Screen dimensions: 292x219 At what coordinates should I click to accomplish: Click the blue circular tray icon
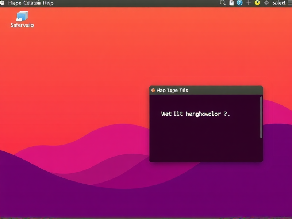(240, 3)
